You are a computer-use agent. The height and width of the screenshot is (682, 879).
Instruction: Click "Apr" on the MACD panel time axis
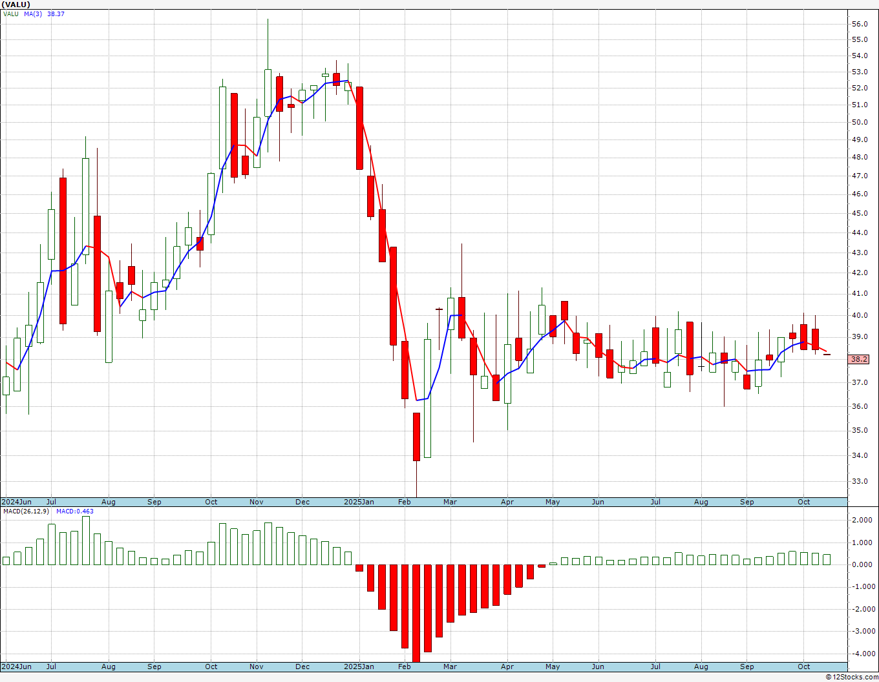(507, 666)
